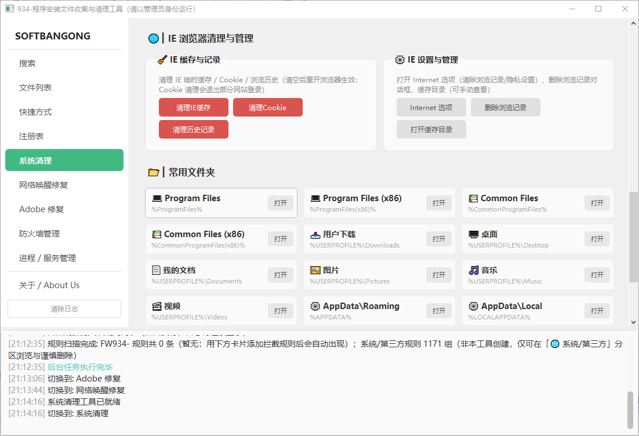Screen dimensions: 639x436
Task: Click the 打开缓存目录 button
Action: (431, 129)
